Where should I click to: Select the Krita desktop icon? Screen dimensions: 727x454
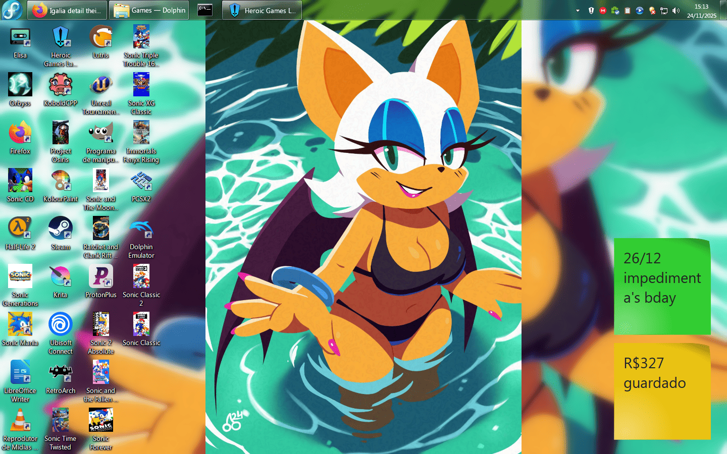[x=61, y=277]
